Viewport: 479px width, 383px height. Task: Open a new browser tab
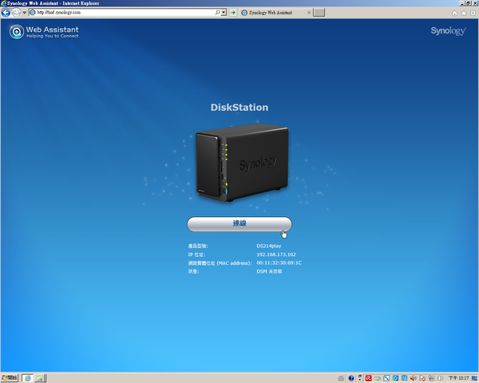pos(319,14)
